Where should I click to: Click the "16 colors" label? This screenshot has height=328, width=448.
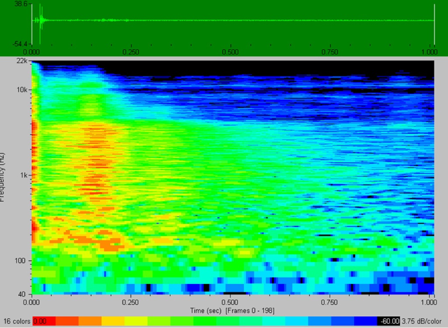click(x=17, y=321)
